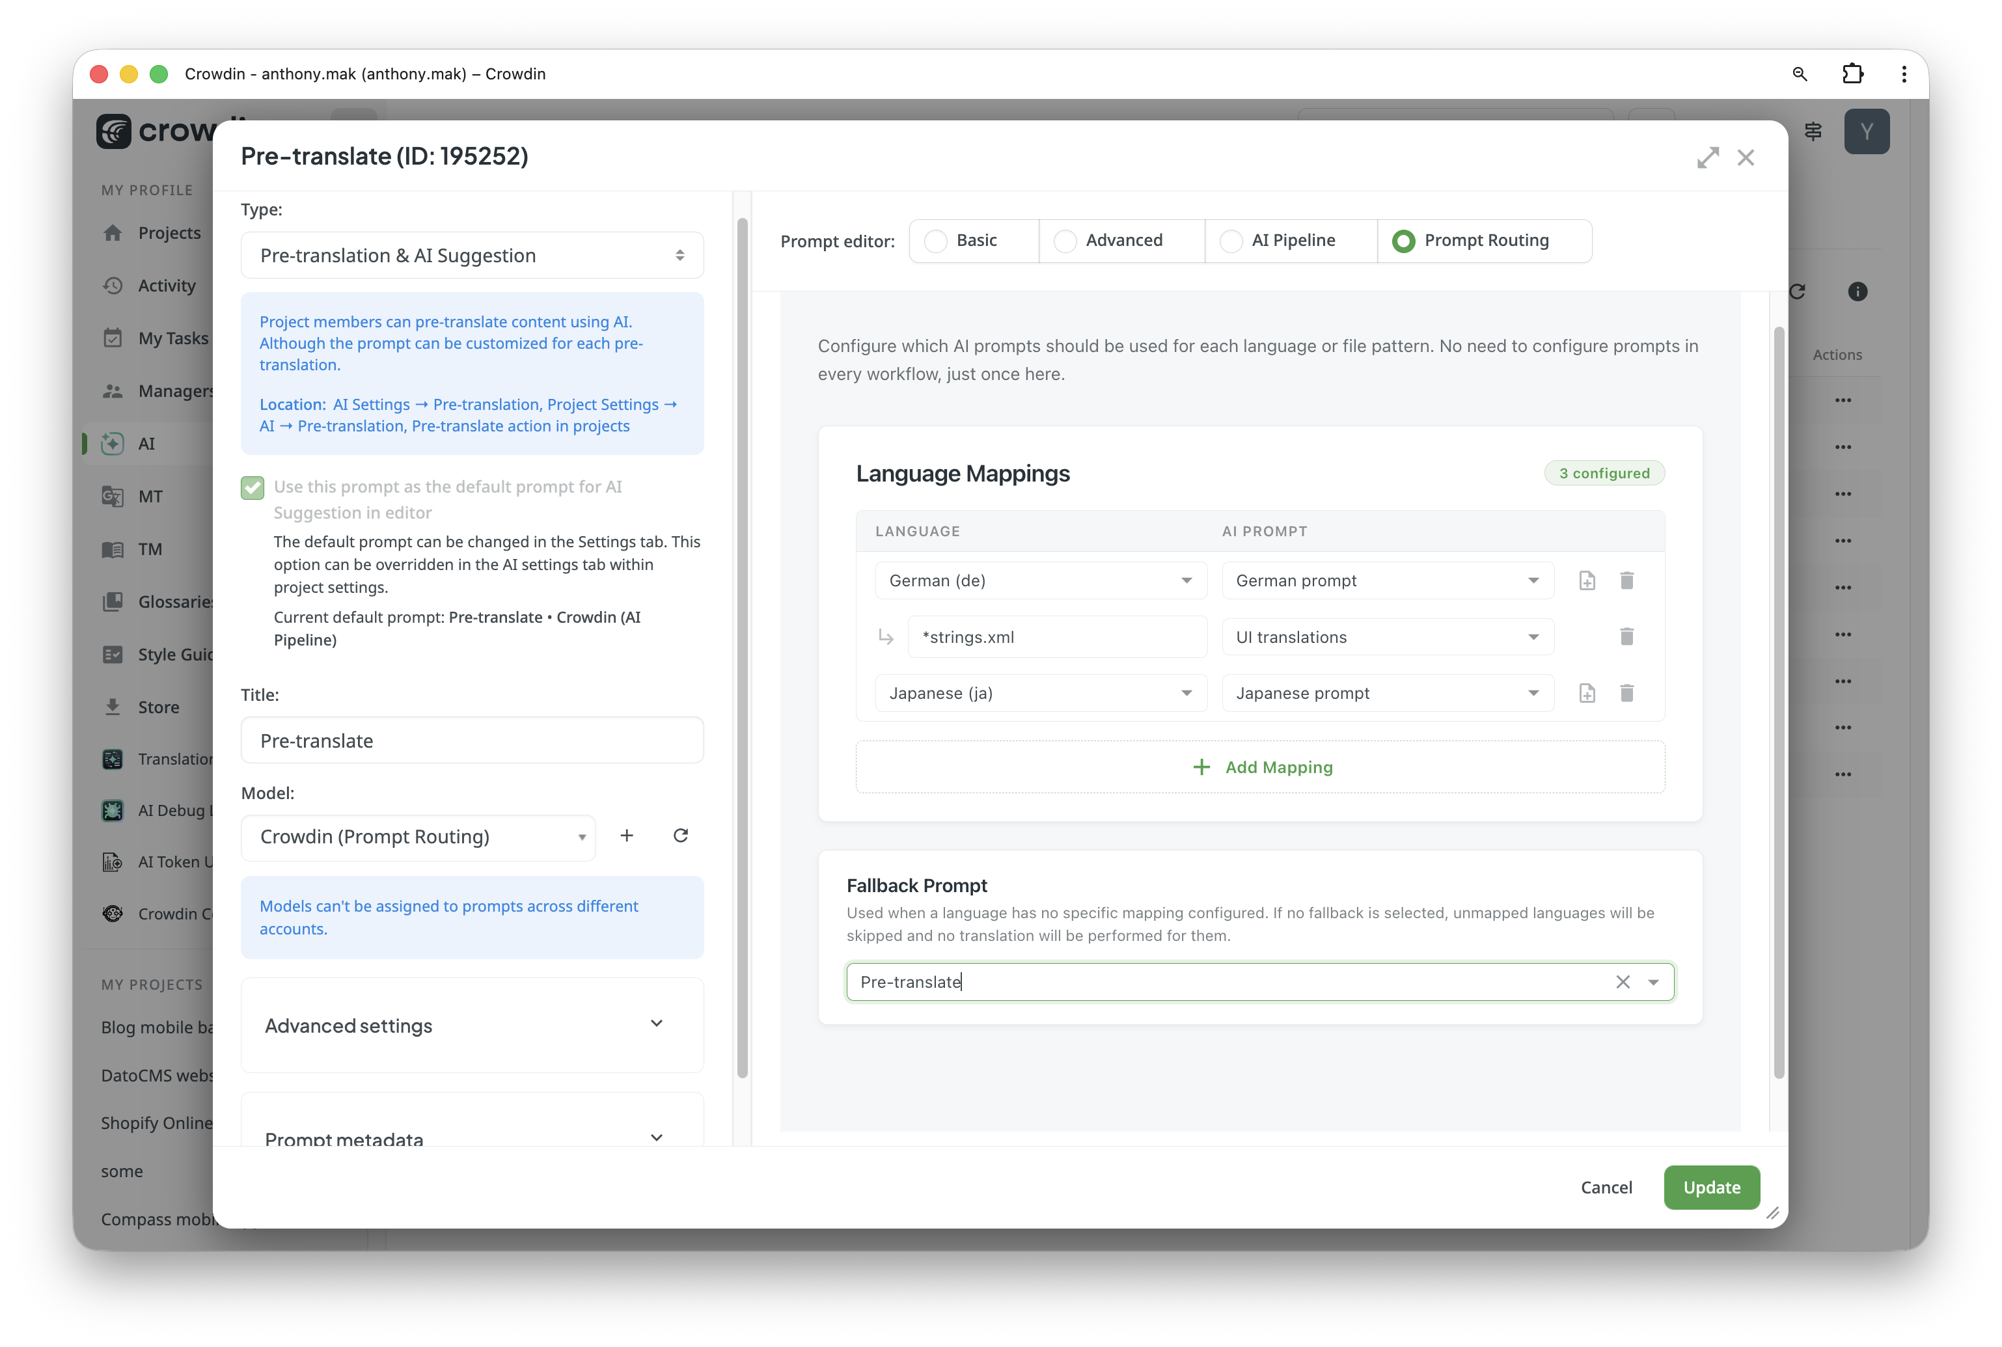
Task: Add file pattern for Japanese (ja) mapping
Action: [x=1586, y=693]
